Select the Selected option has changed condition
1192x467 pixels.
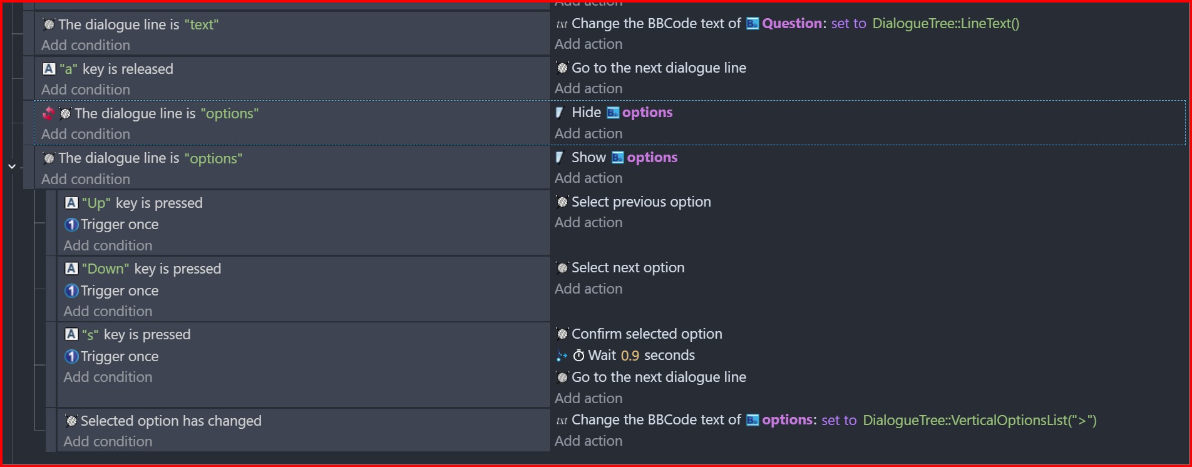[x=171, y=421]
